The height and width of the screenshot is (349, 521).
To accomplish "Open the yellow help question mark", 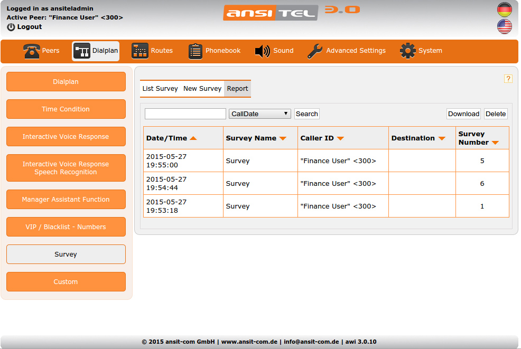I will (508, 79).
